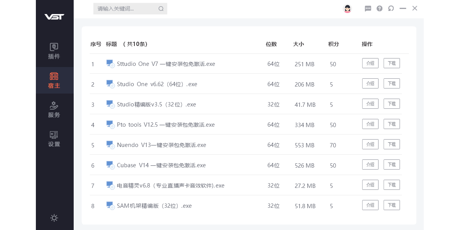Click the VST logo in sidebar
460x230 pixels.
point(54,17)
